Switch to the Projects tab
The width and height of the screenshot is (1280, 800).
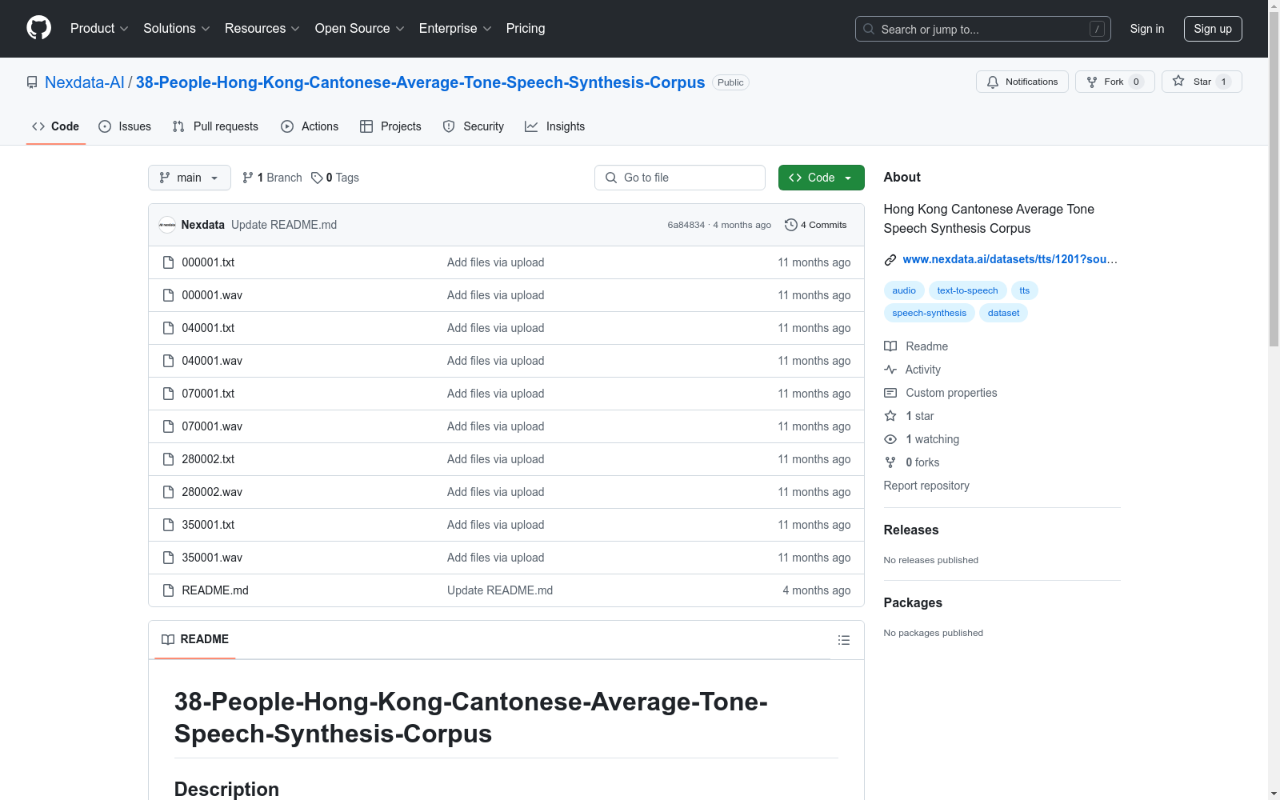tap(390, 126)
